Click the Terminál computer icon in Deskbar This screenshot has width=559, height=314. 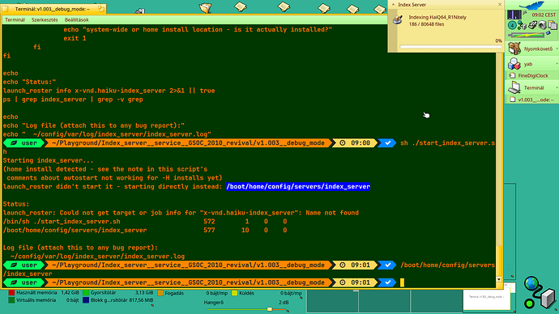[514, 87]
